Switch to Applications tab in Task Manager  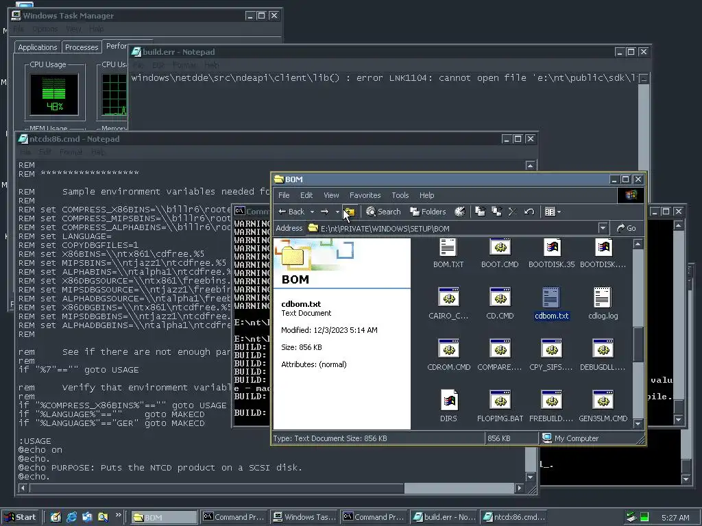pos(38,47)
